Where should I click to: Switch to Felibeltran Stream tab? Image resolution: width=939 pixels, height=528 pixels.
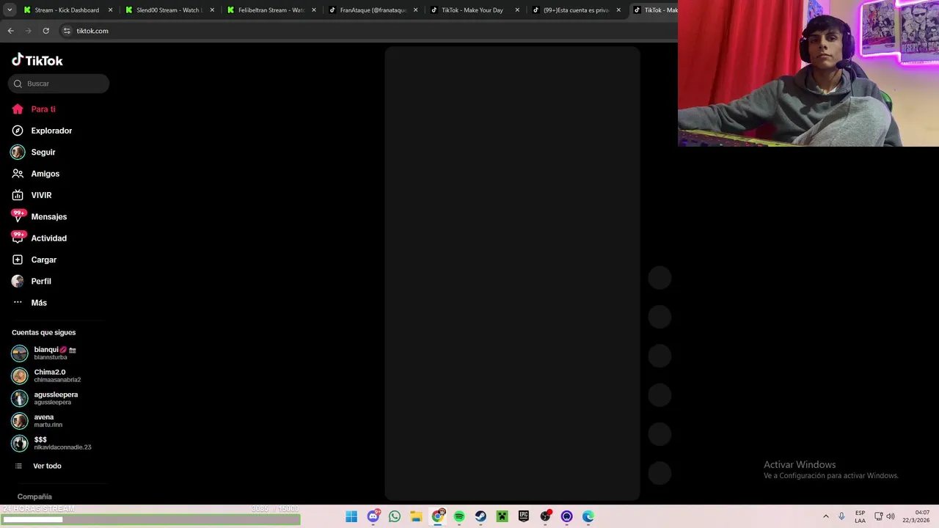271,10
